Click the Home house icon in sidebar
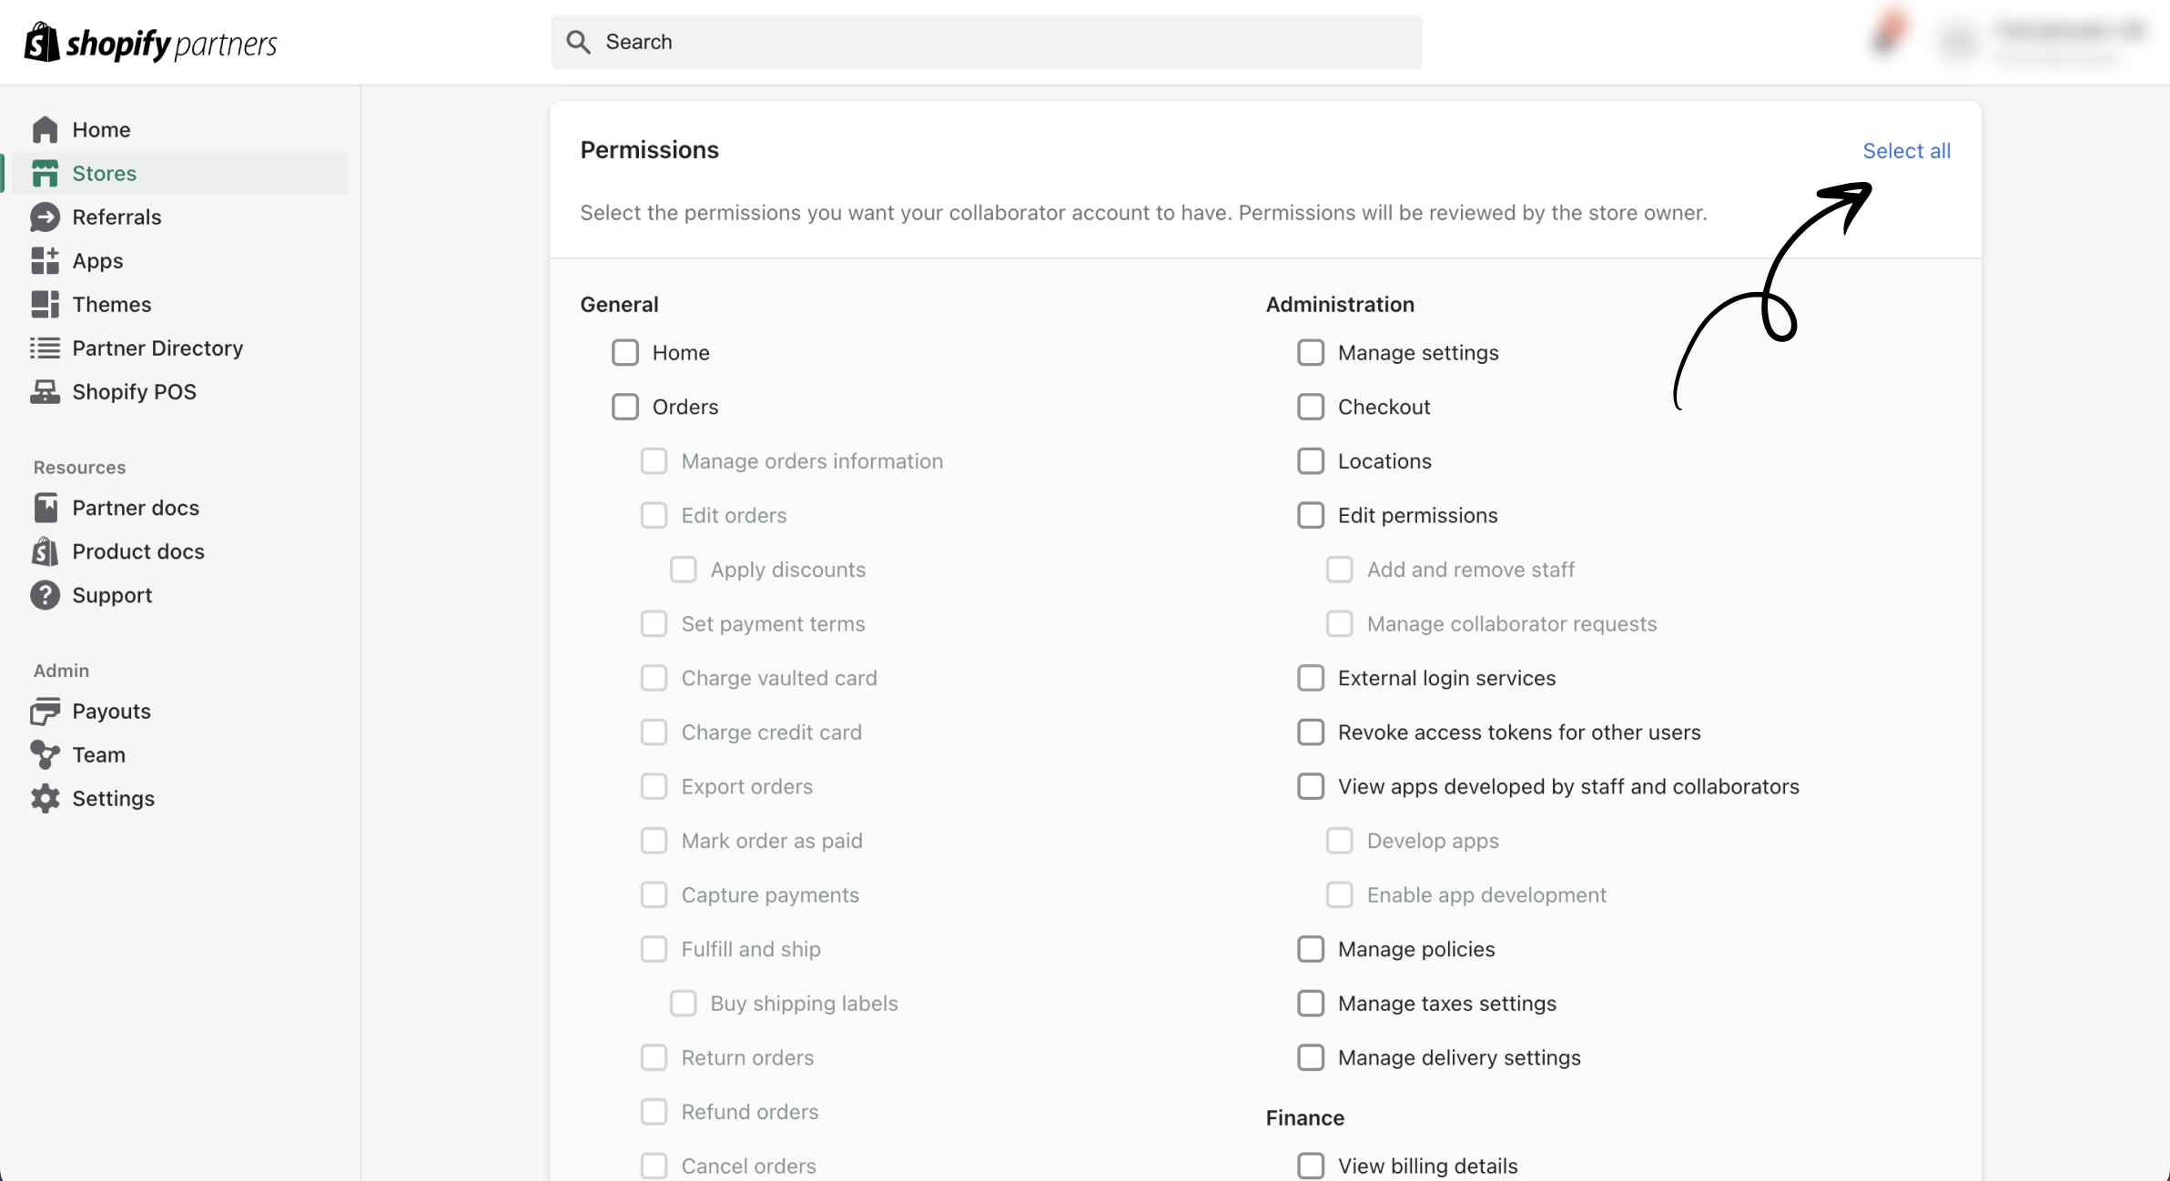The width and height of the screenshot is (2170, 1181). click(x=45, y=130)
